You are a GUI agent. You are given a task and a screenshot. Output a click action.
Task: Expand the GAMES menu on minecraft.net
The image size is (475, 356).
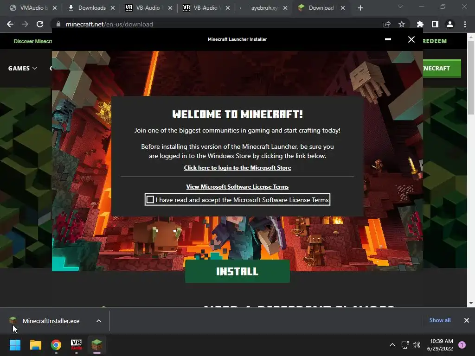click(23, 69)
